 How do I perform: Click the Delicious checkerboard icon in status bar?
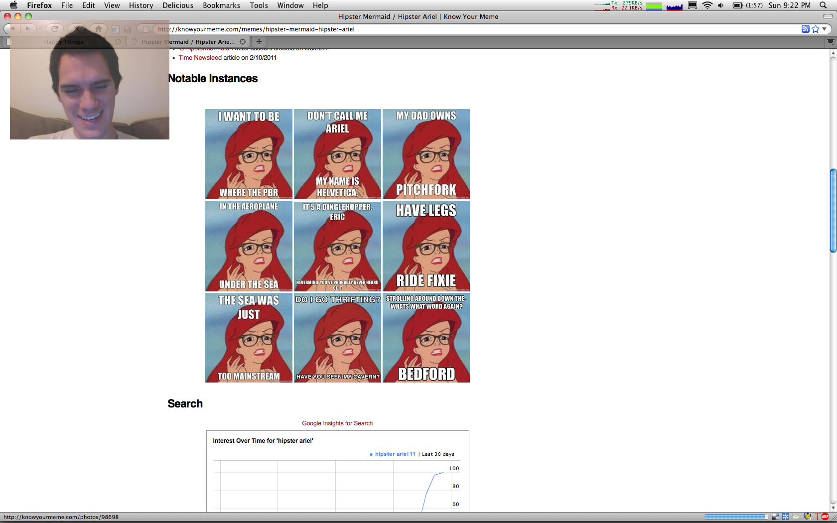point(776,517)
